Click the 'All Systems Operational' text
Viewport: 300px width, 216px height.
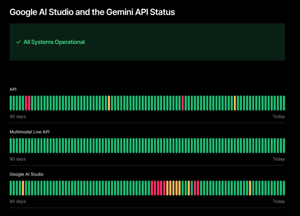pyautogui.click(x=54, y=42)
